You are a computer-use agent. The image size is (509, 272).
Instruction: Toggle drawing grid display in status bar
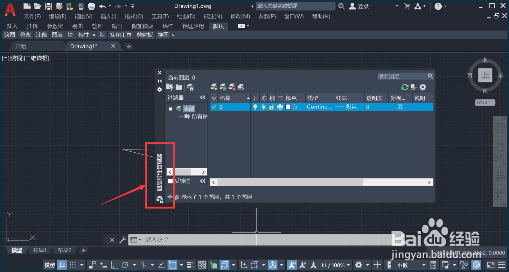click(x=62, y=265)
